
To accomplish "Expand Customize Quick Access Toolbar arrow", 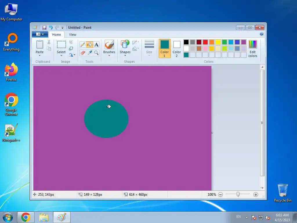I will pos(63,28).
